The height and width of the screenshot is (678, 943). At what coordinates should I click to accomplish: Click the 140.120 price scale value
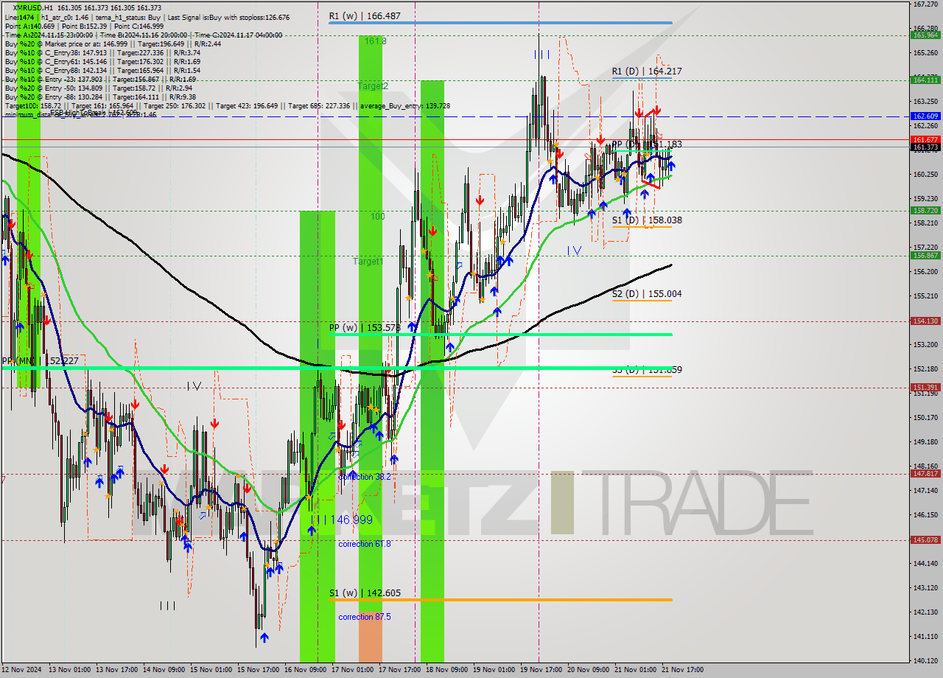pos(925,661)
